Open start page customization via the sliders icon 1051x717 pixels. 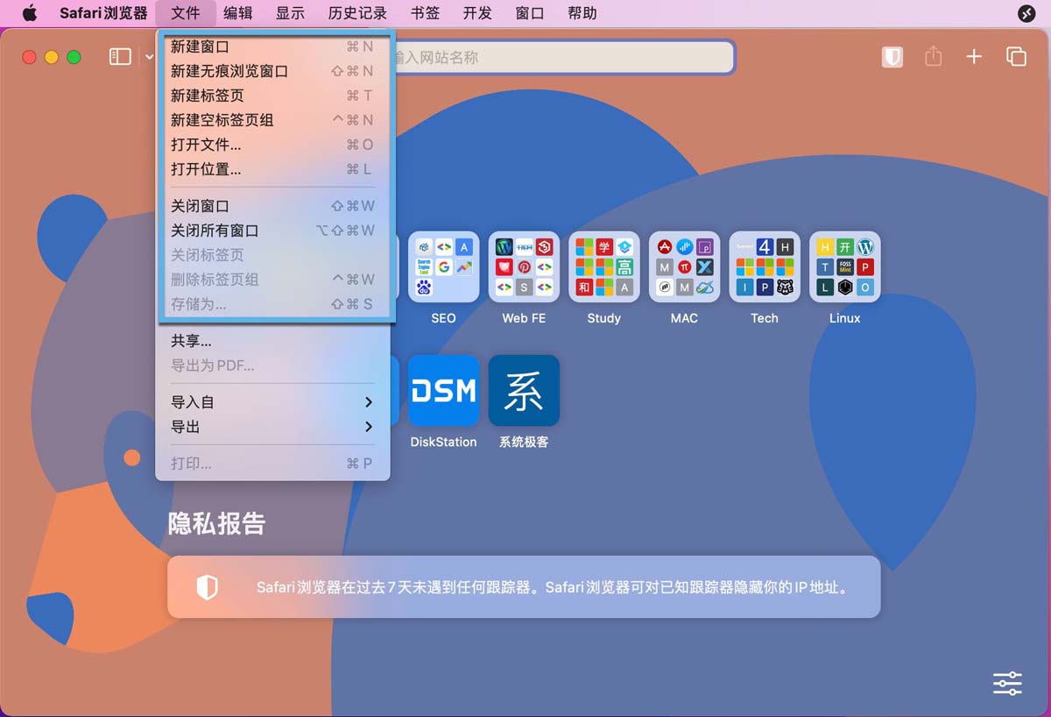pyautogui.click(x=1006, y=683)
